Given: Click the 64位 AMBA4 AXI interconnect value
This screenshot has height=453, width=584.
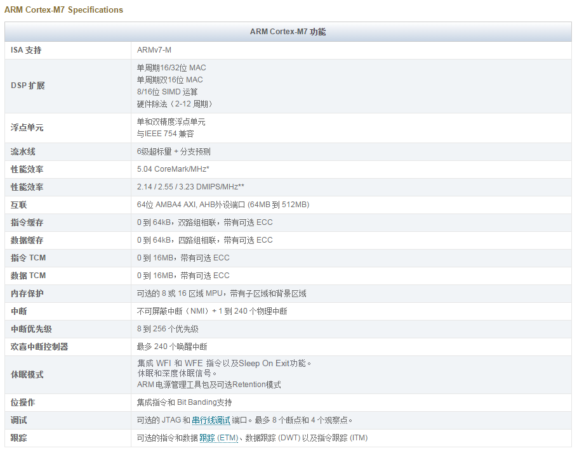Looking at the screenshot, I should tap(223, 205).
